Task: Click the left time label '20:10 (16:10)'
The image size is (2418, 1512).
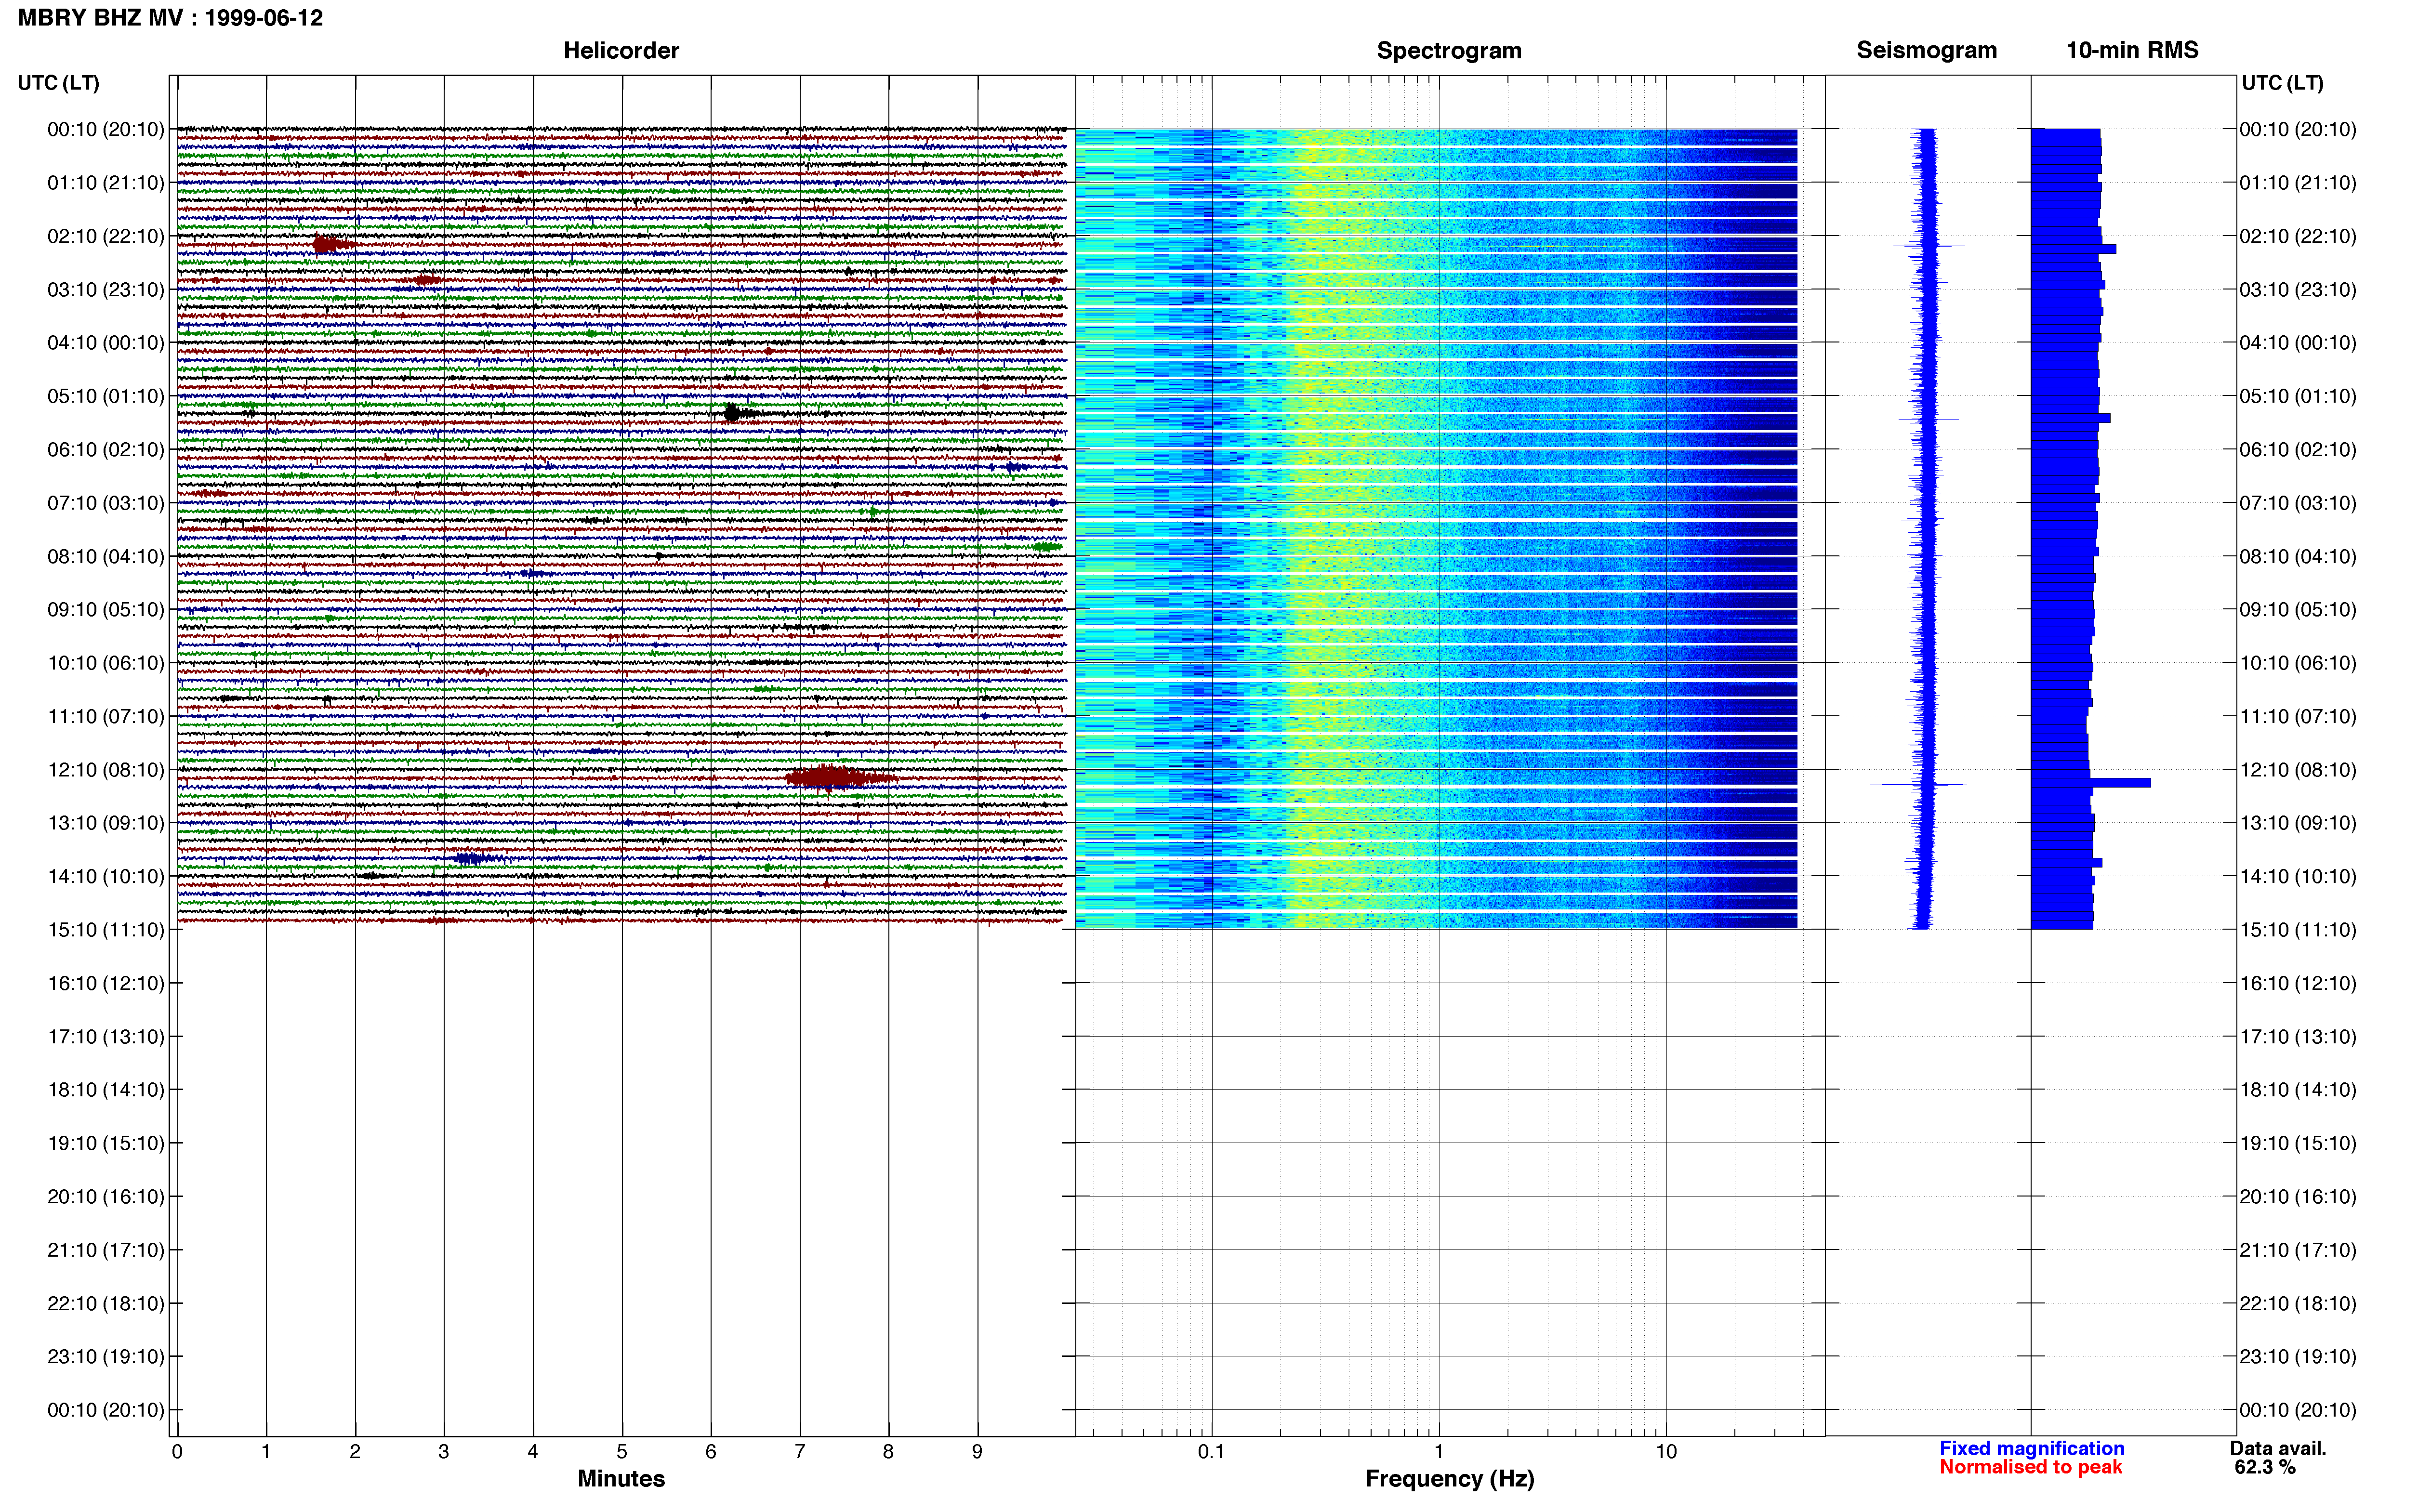Action: [105, 1196]
